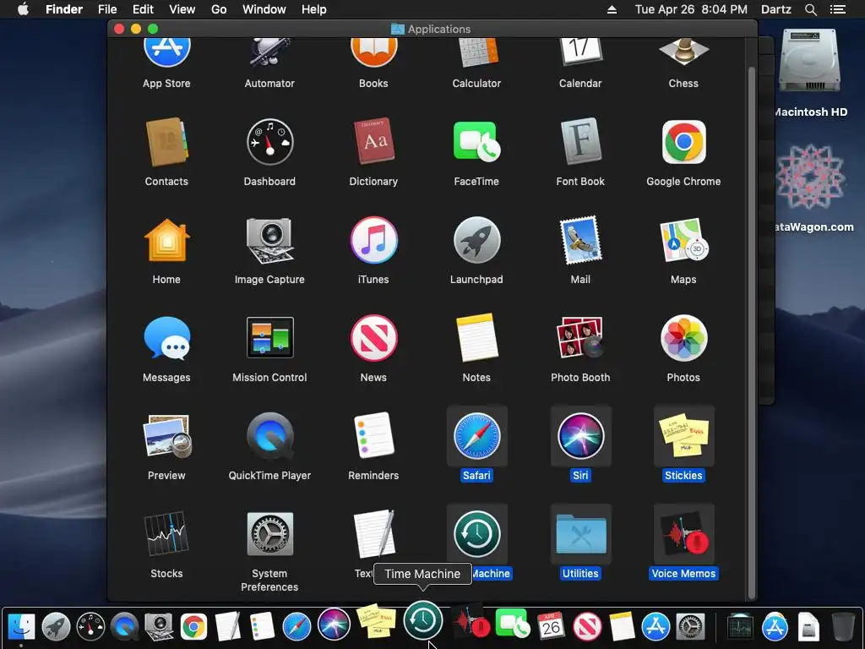The height and width of the screenshot is (649, 865).
Task: Click Time Machine icon in Applications window
Action: 476,534
